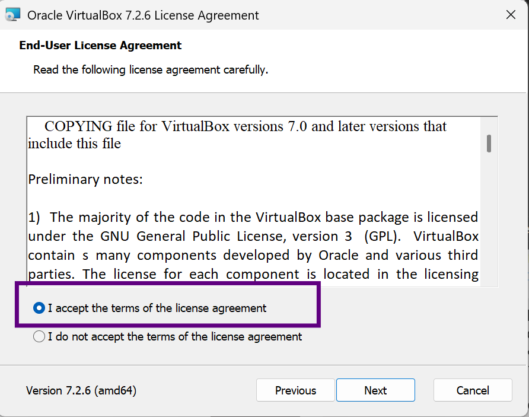Abort installation with the Cancel button
The width and height of the screenshot is (529, 417).
click(x=473, y=390)
